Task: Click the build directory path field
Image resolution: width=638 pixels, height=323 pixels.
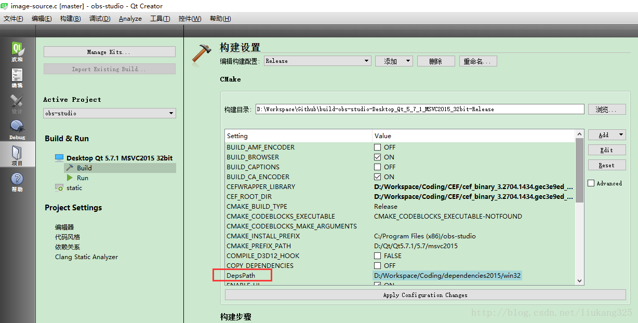Action: pyautogui.click(x=420, y=109)
